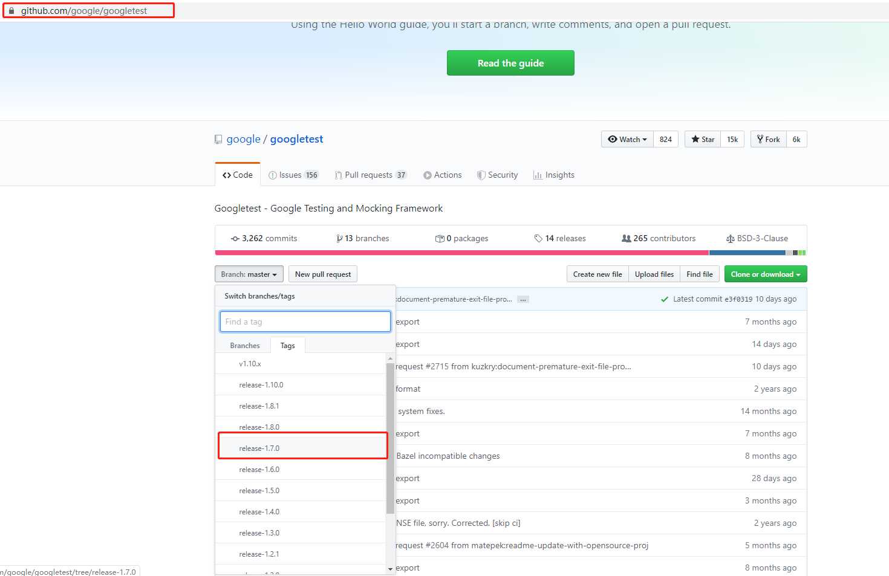Expand commit message ellipsis button

pos(523,299)
